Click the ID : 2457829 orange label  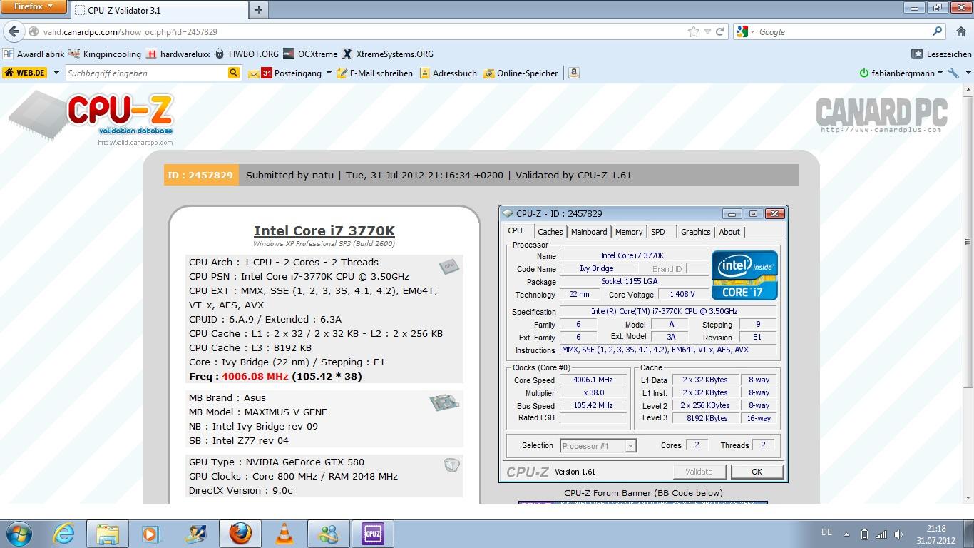[200, 175]
